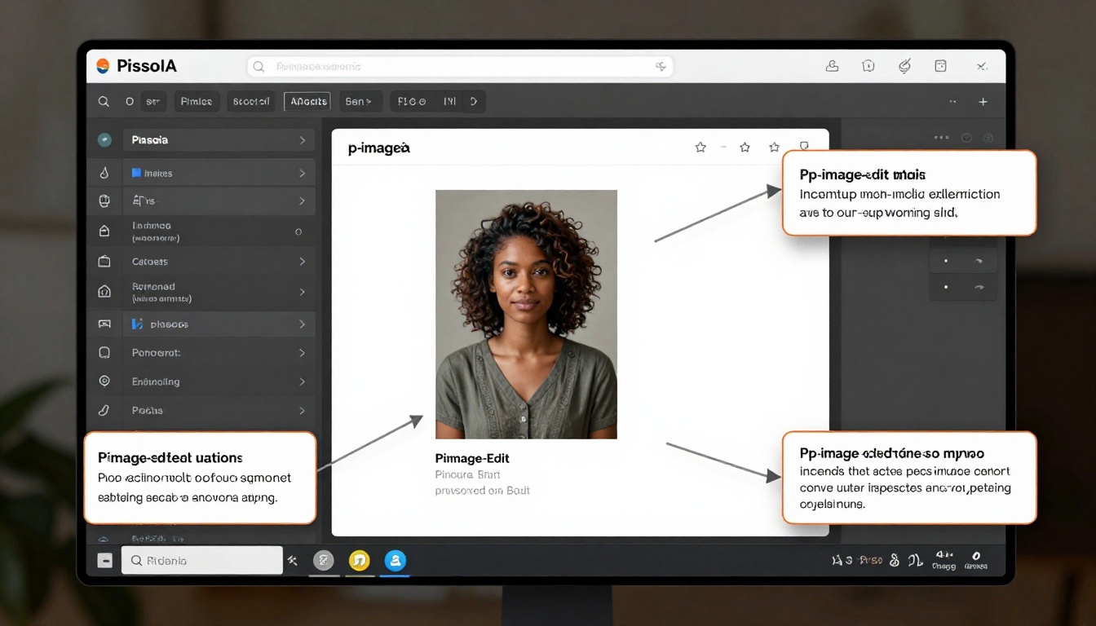The height and width of the screenshot is (626, 1096).
Task: Click the top search input field
Action: [x=460, y=67]
